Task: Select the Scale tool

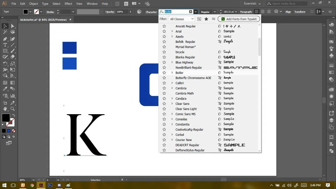Action: (13, 64)
